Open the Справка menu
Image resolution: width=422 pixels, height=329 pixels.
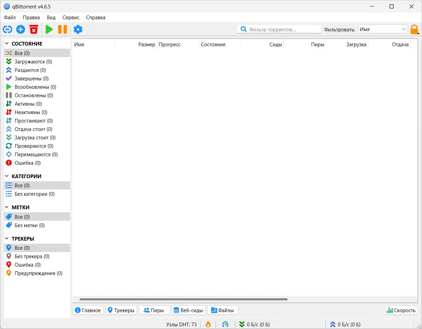95,17
